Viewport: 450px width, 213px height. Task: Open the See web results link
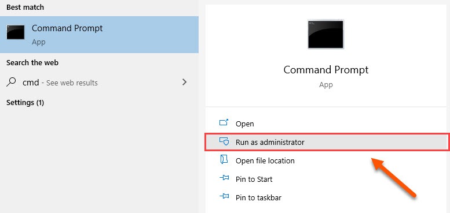pyautogui.click(x=72, y=83)
